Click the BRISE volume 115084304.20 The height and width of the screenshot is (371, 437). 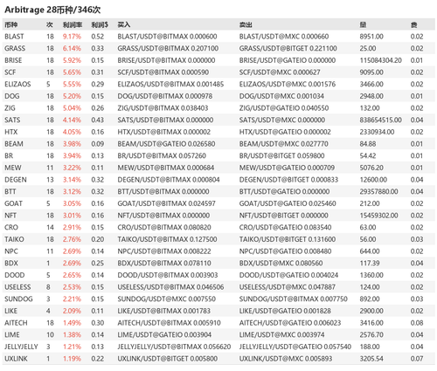click(x=381, y=60)
